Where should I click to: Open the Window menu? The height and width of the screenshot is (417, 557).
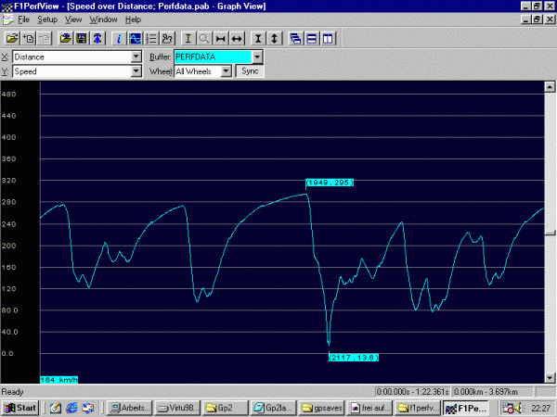(x=103, y=19)
